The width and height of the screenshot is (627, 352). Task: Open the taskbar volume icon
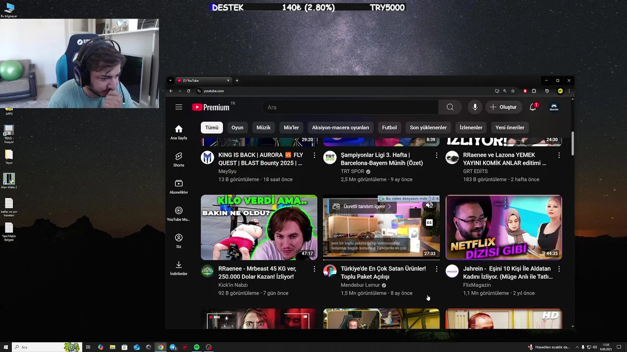595,347
